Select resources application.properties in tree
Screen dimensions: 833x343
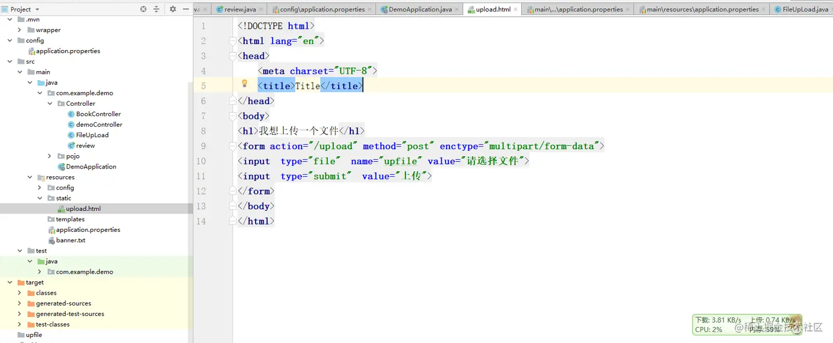(x=88, y=230)
